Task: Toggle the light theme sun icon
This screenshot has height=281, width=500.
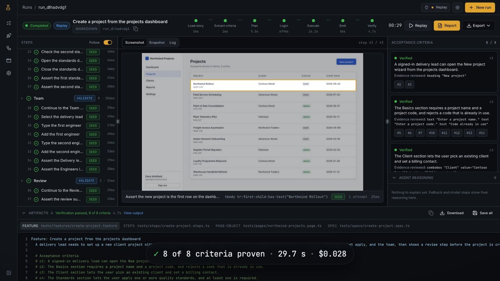Action: [x=457, y=7]
